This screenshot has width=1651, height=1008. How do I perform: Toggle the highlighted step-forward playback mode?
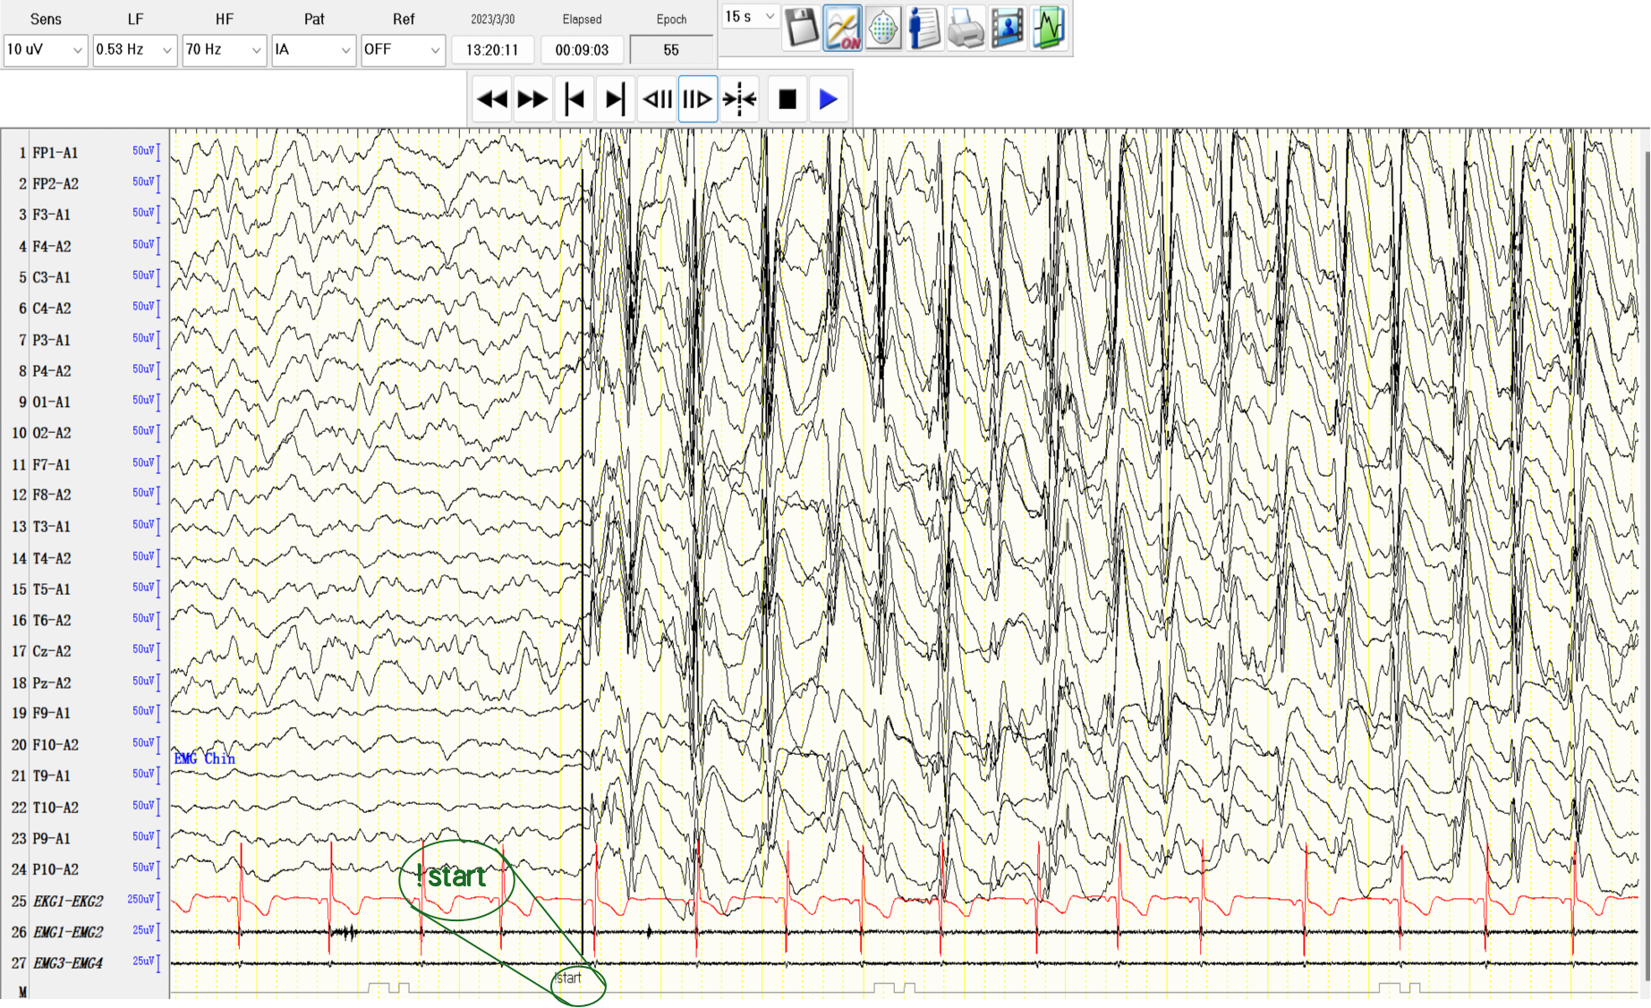(x=698, y=98)
